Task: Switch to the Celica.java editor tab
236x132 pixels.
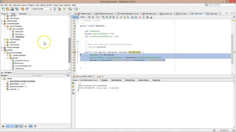Action: (x=213, y=14)
